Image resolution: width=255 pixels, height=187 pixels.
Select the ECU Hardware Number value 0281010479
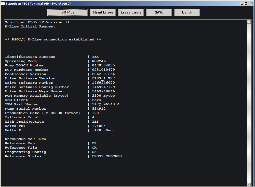point(103,70)
